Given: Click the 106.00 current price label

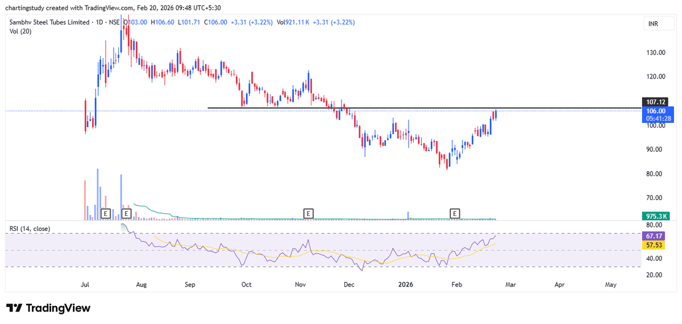Looking at the screenshot, I should click(655, 110).
